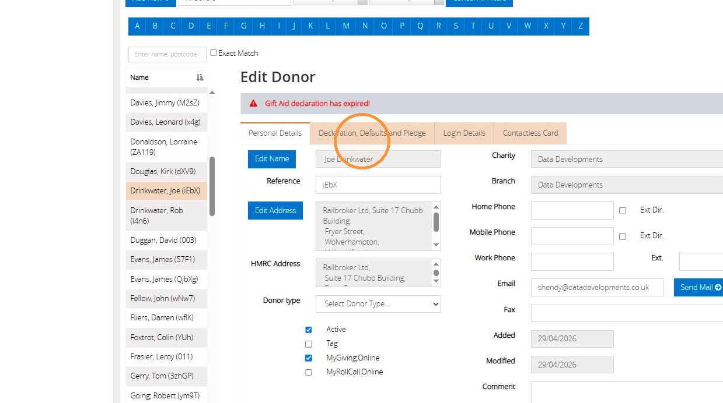The height and width of the screenshot is (403, 723).
Task: Click the Mobile Phone input field
Action: coord(572,236)
